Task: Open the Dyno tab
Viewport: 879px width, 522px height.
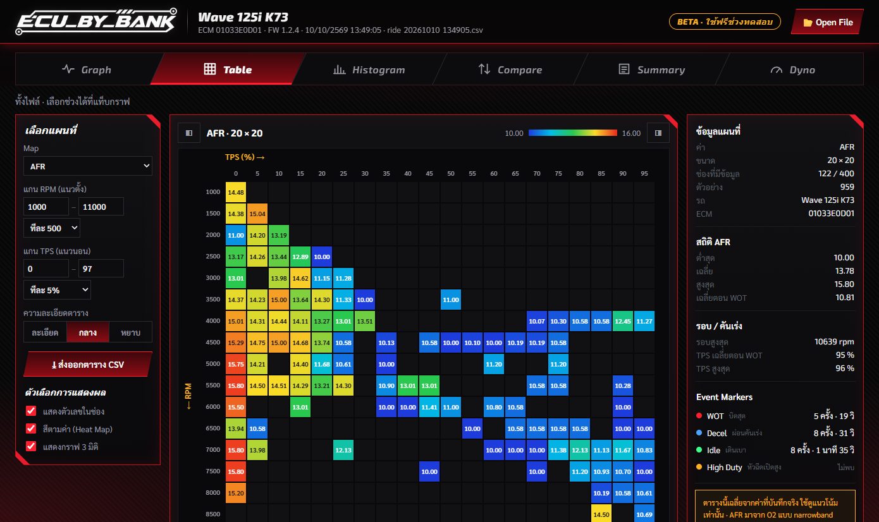Action: pyautogui.click(x=792, y=70)
